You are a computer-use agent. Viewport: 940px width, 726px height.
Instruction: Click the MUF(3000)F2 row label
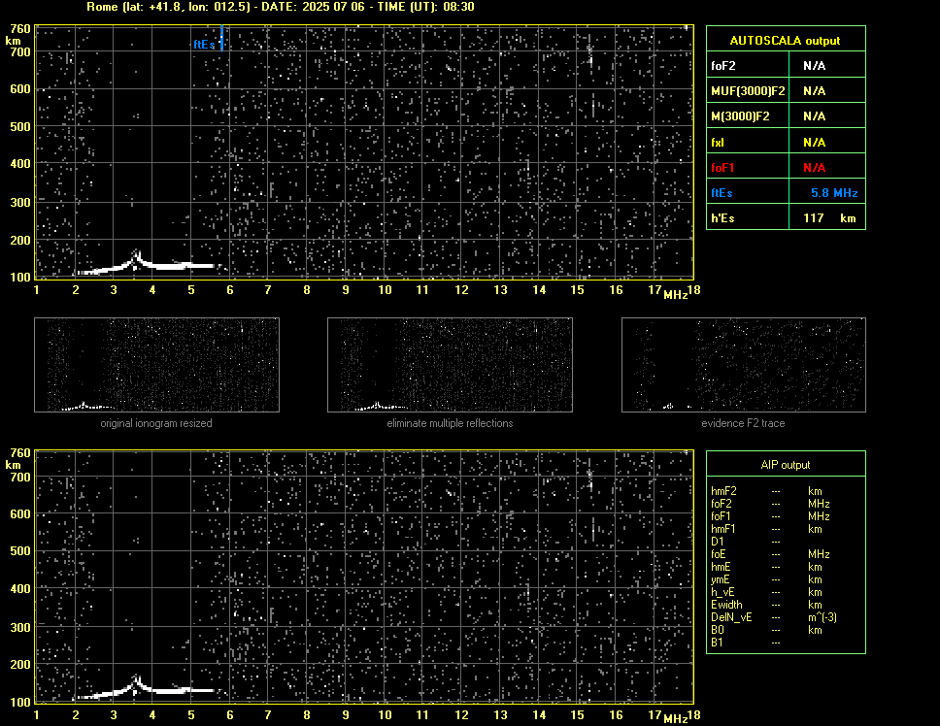[x=748, y=91]
